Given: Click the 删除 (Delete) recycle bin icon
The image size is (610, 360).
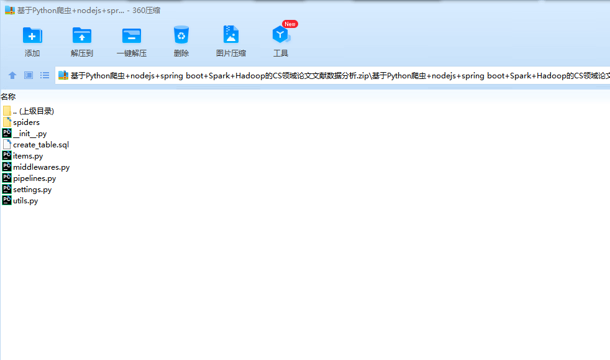Looking at the screenshot, I should click(x=181, y=35).
